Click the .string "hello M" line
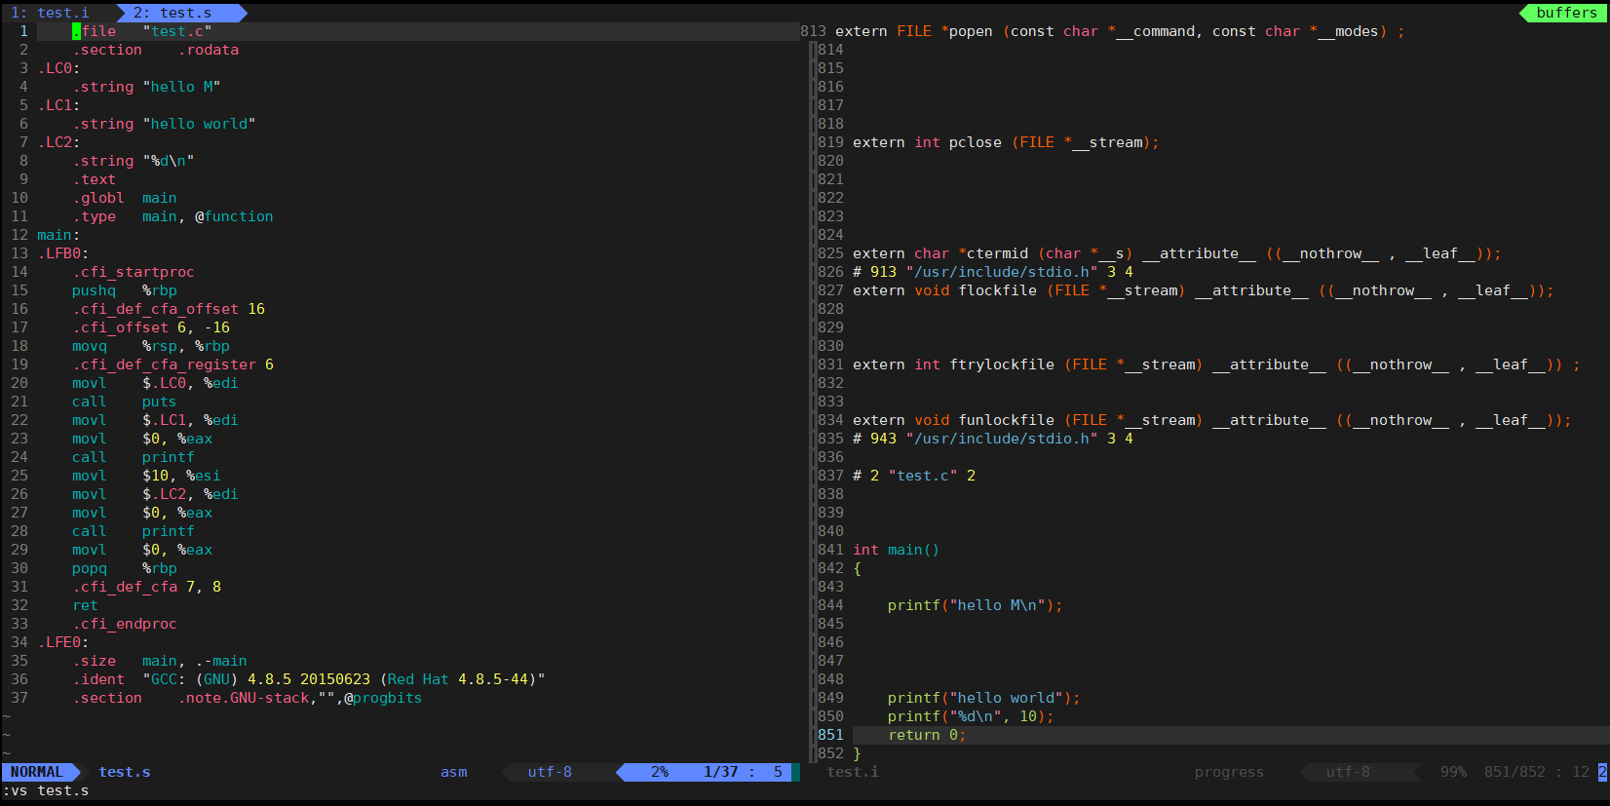Viewport: 1610px width, 806px height. coord(146,87)
